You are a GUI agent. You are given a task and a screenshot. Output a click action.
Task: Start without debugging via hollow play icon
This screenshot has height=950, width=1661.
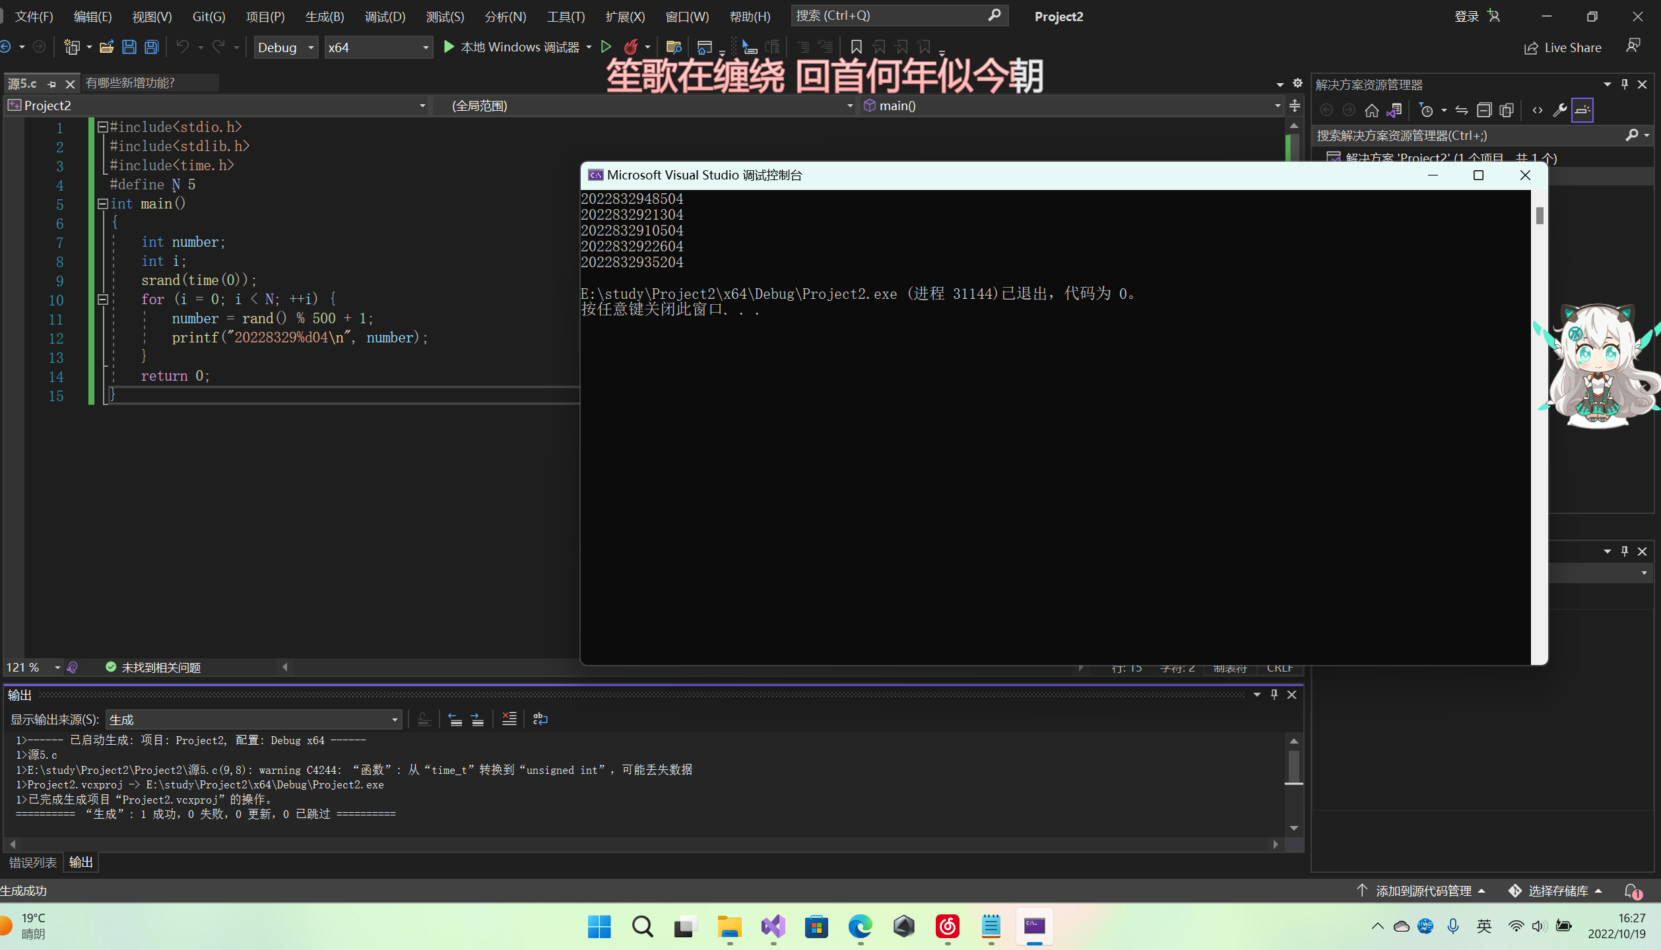point(606,47)
